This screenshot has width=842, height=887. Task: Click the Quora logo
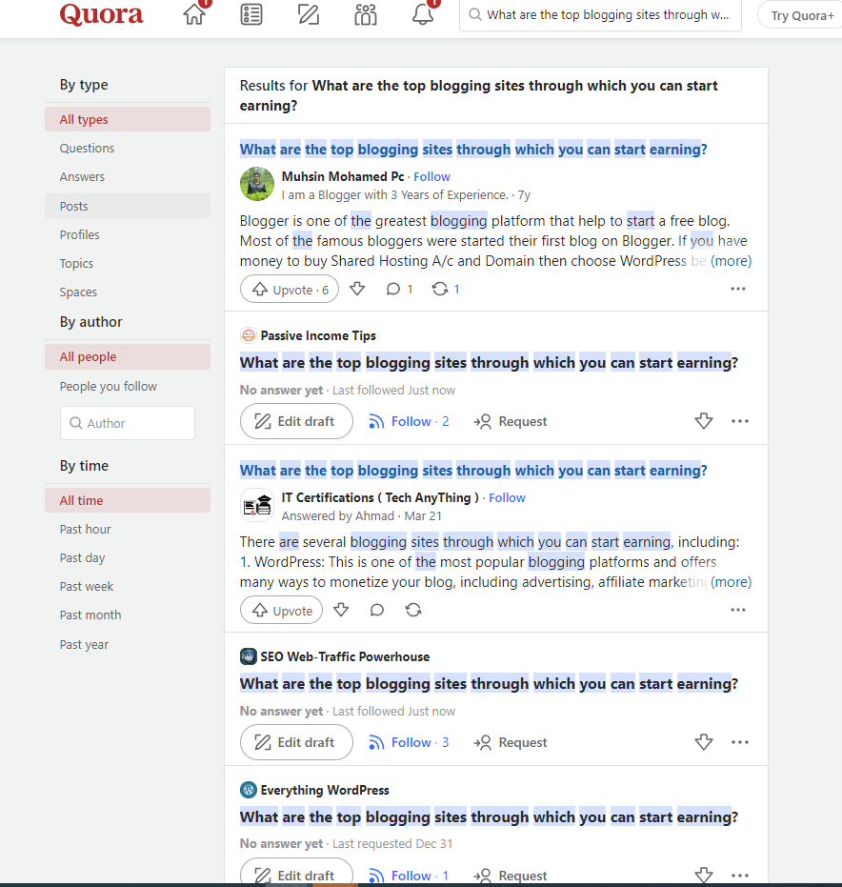tap(101, 14)
